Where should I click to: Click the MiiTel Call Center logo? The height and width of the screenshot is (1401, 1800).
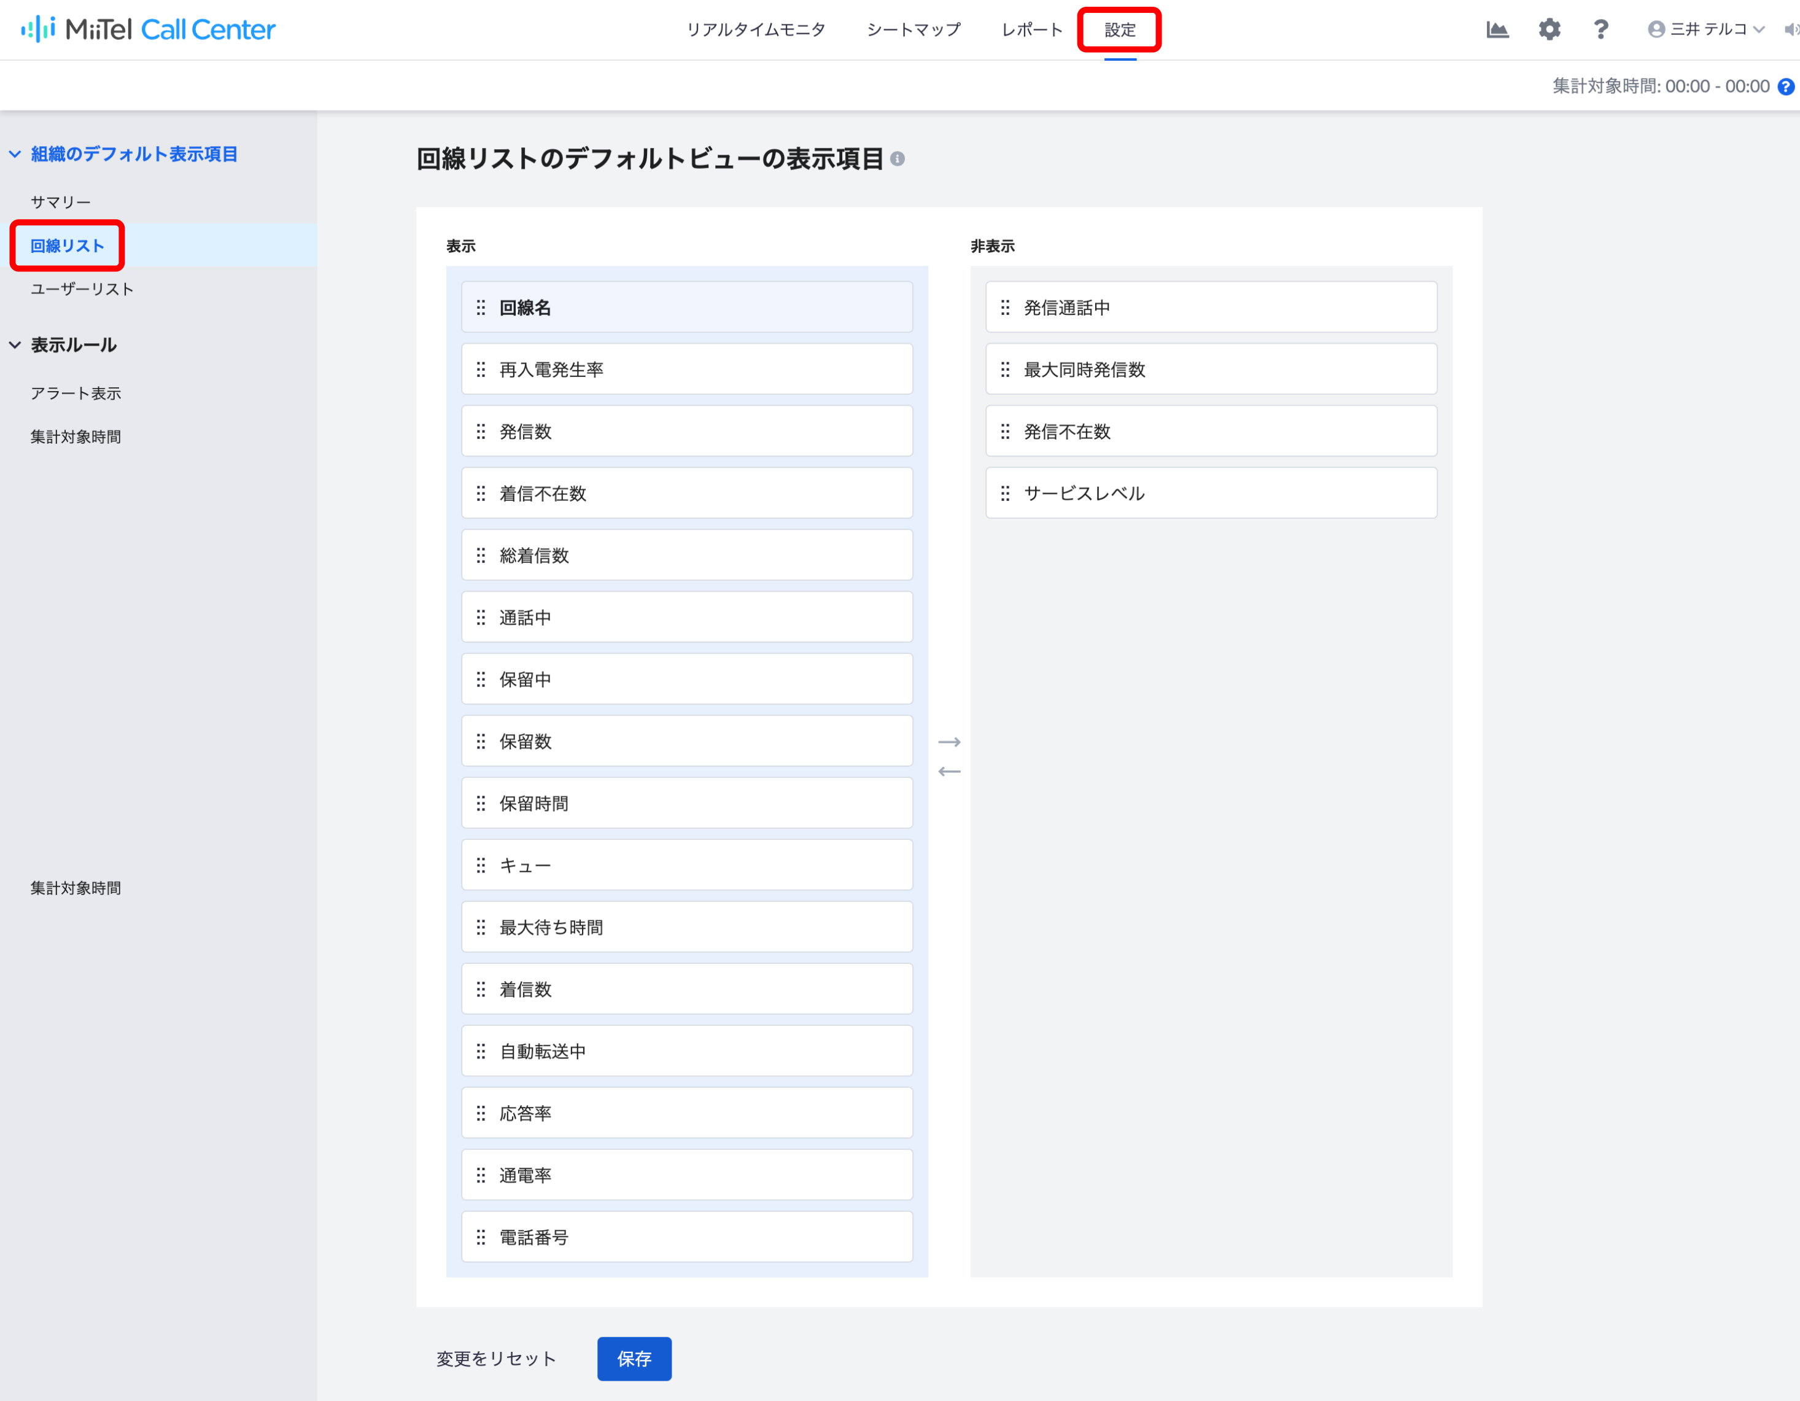pyautogui.click(x=149, y=29)
